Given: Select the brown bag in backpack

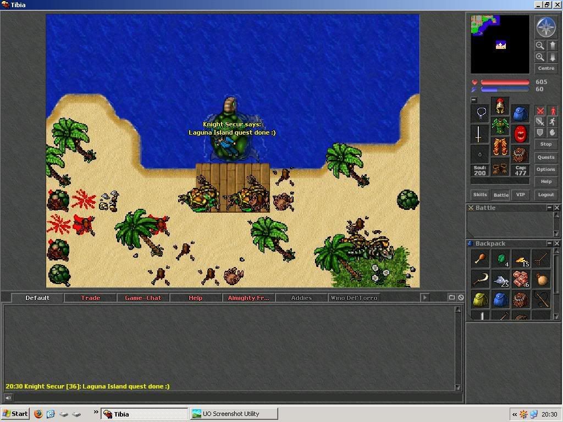Looking at the screenshot, I should point(541,279).
